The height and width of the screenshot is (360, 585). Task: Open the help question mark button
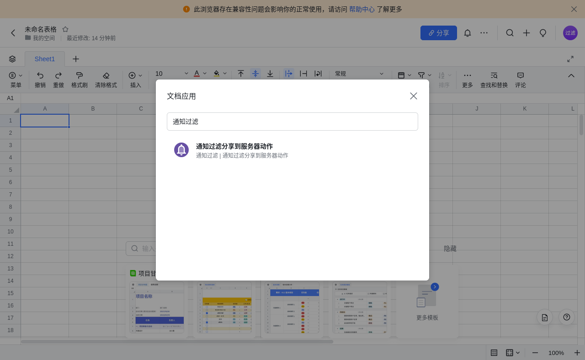[x=567, y=317]
